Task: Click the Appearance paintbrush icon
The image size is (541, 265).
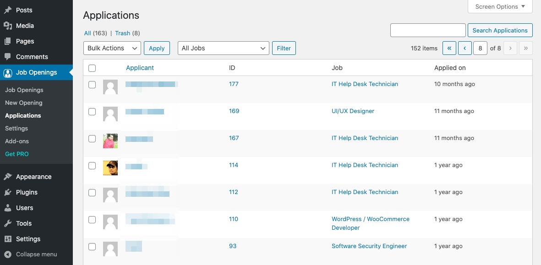Action: pyautogui.click(x=8, y=177)
